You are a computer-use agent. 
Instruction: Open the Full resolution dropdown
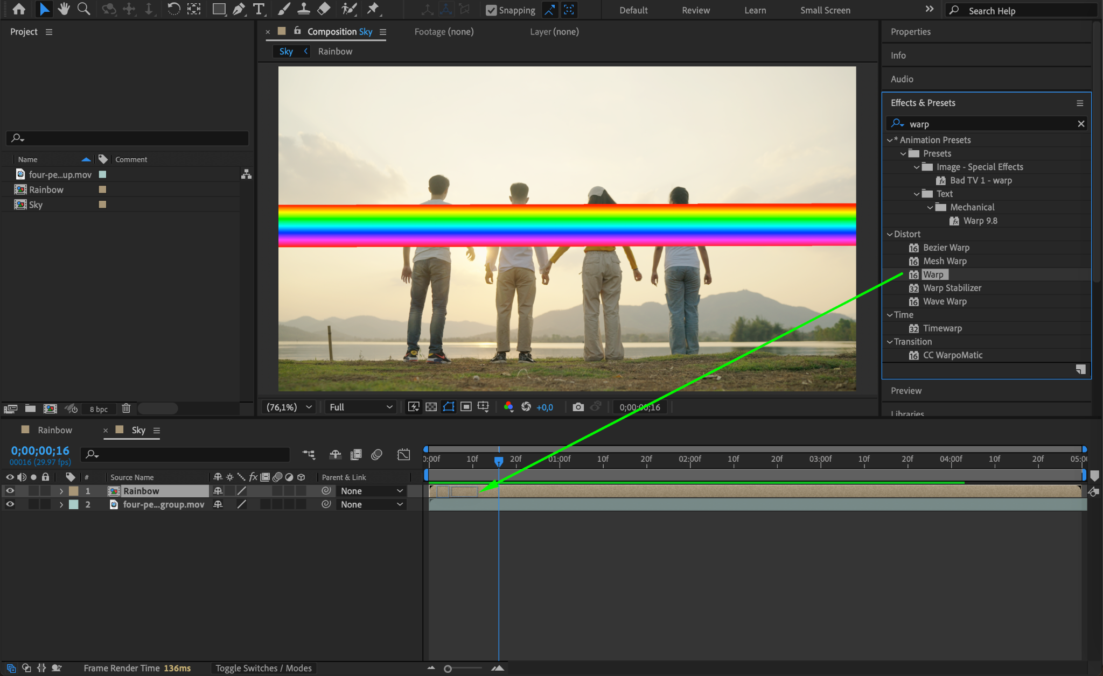[x=360, y=407]
